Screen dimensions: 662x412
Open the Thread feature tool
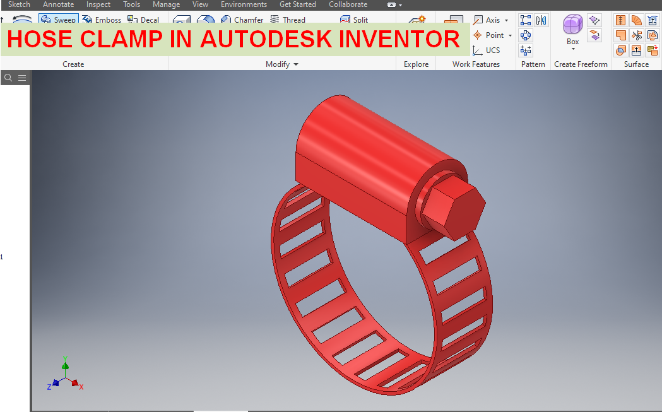tap(288, 20)
